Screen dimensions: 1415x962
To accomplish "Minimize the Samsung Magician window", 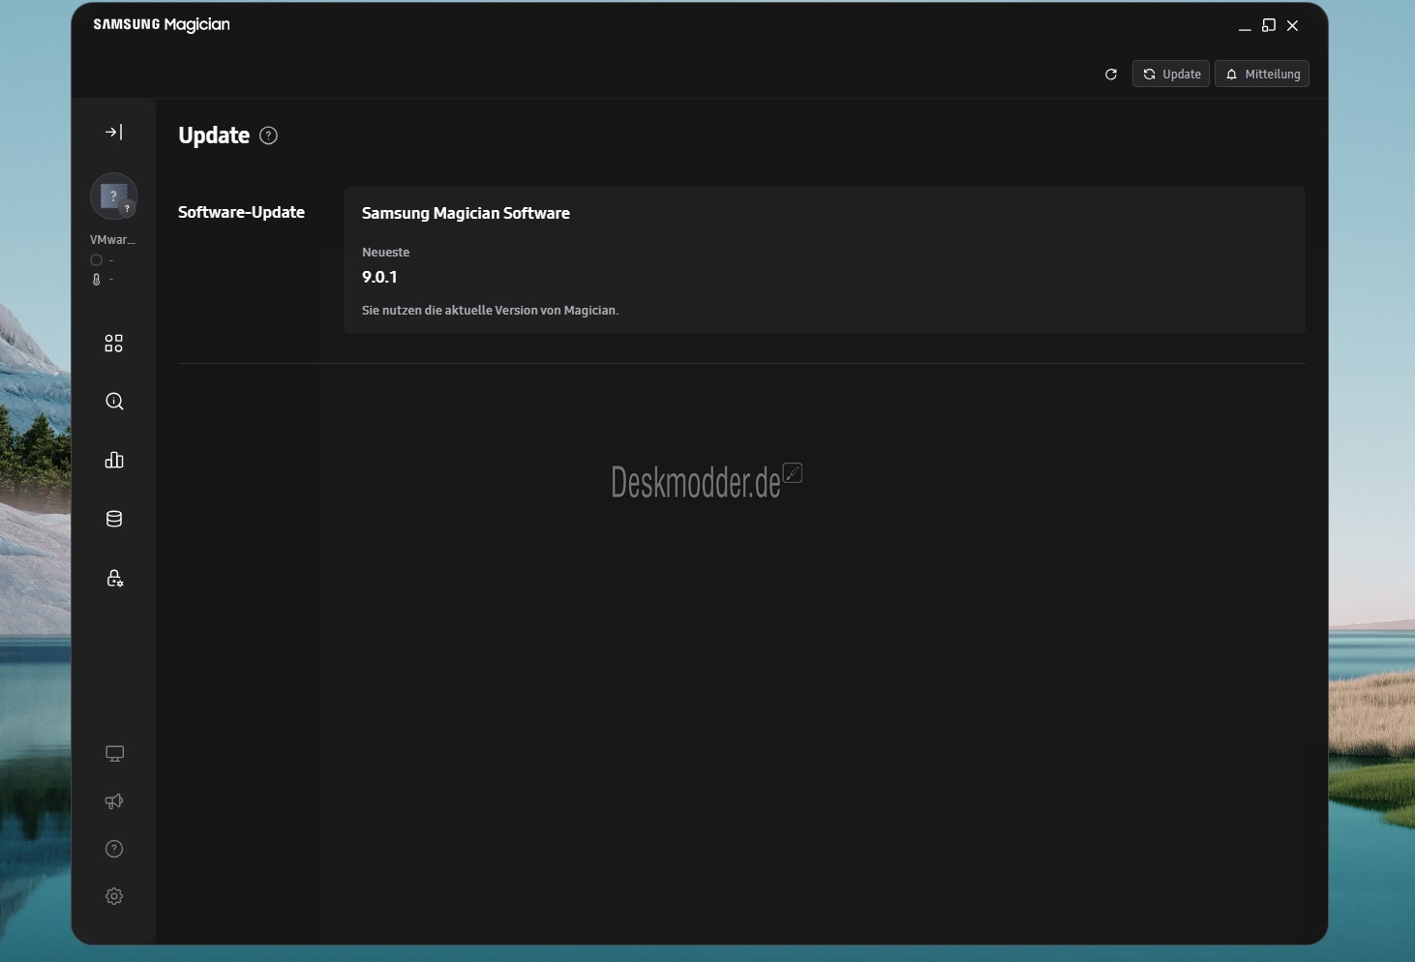I will click(1245, 26).
